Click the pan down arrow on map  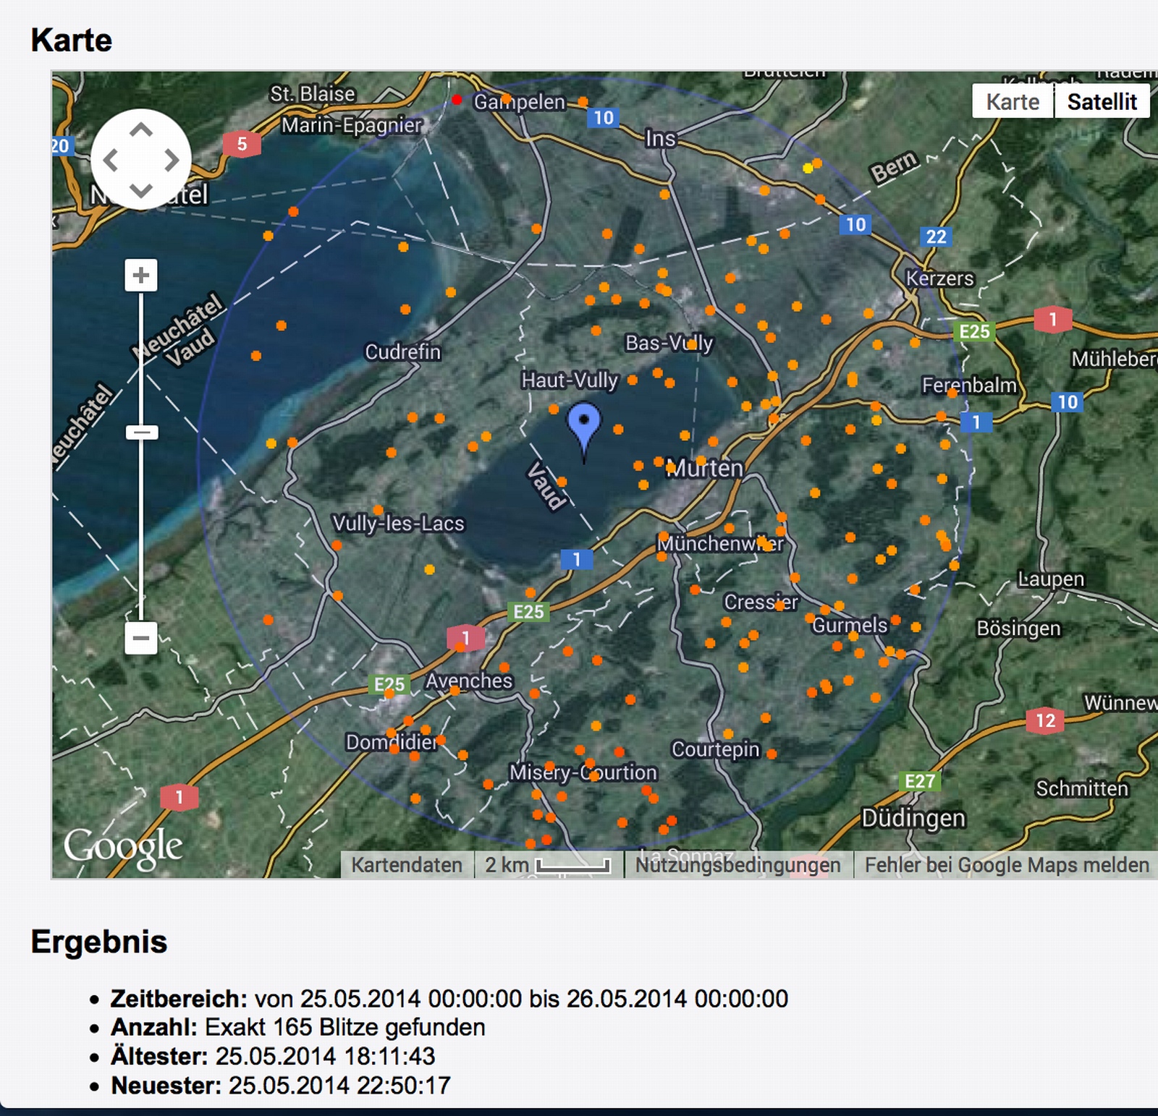click(x=141, y=190)
